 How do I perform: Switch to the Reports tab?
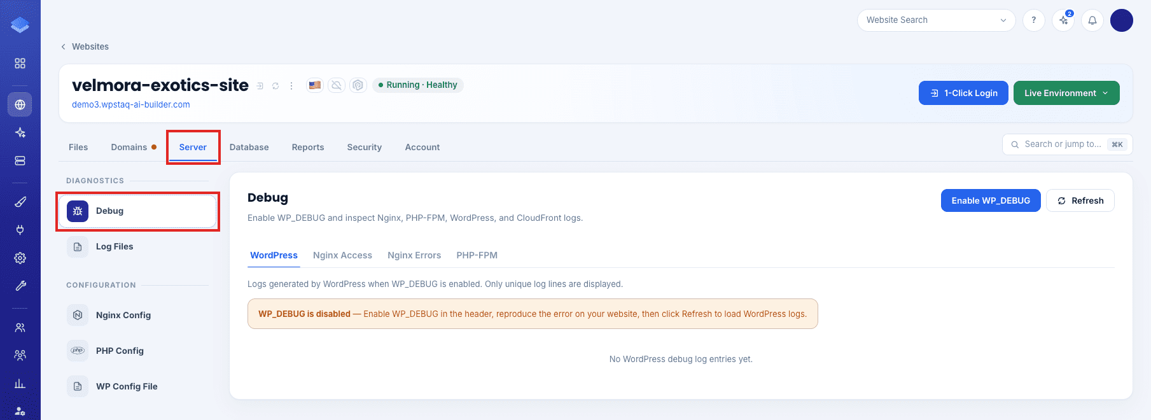coord(308,147)
